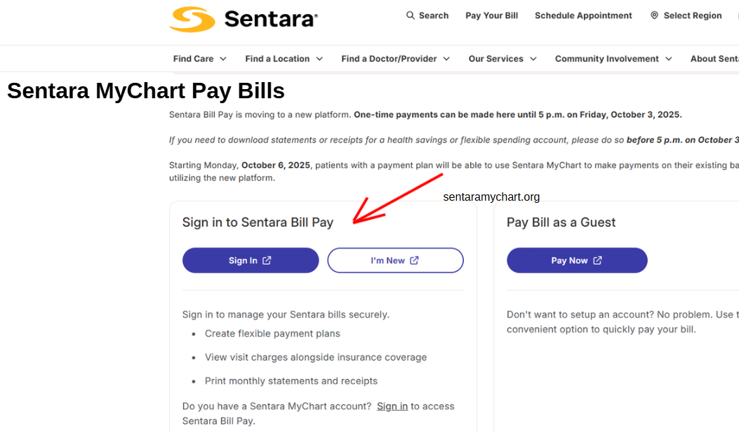Image resolution: width=739 pixels, height=433 pixels.
Task: Click the blue Sign In button
Action: [251, 260]
